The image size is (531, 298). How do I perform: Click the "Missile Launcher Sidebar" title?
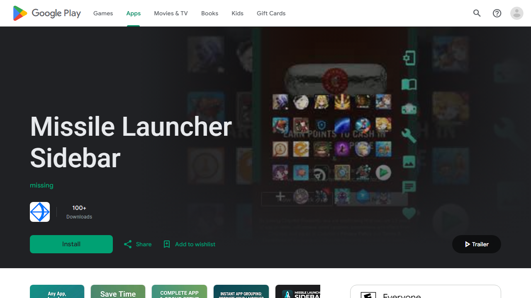click(x=131, y=142)
